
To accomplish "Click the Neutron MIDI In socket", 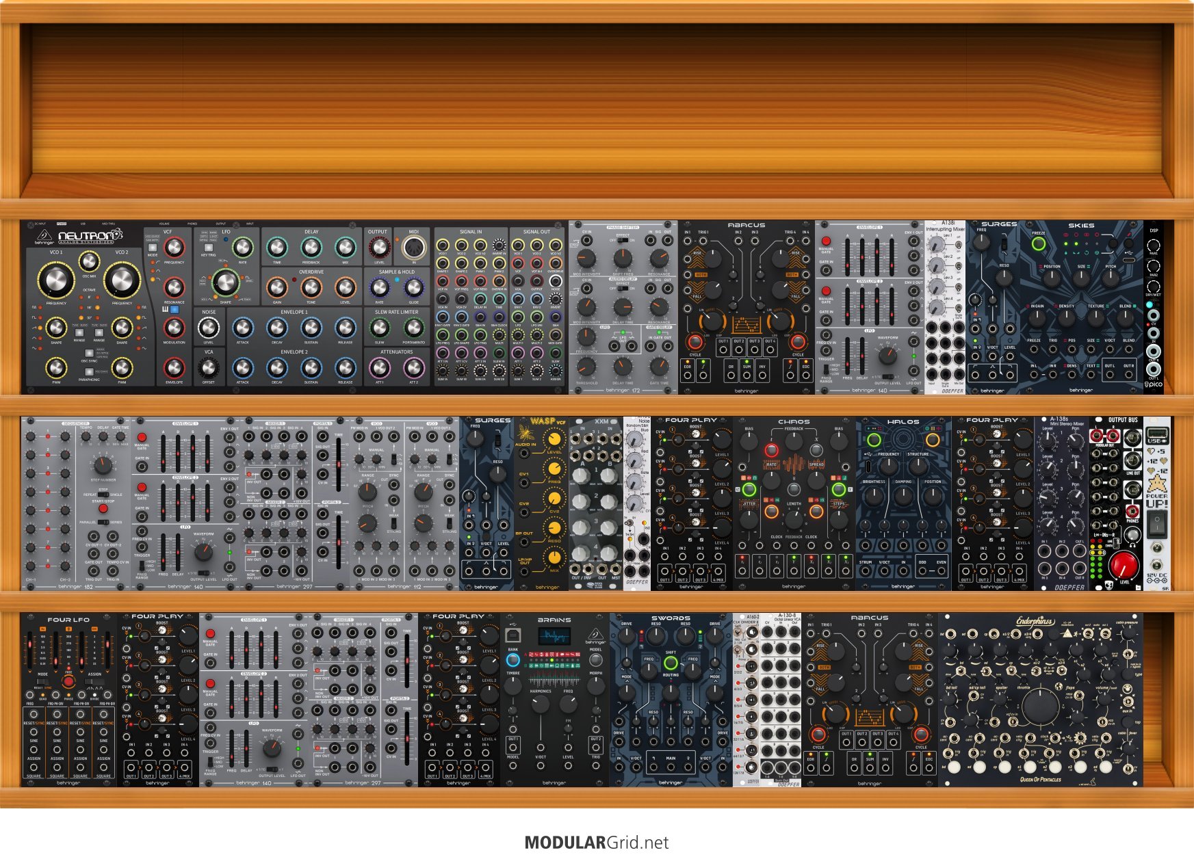I will point(413,248).
